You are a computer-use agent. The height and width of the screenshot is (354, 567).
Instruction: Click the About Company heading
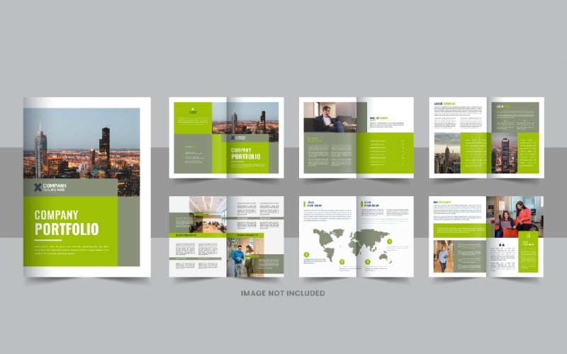pos(445,103)
